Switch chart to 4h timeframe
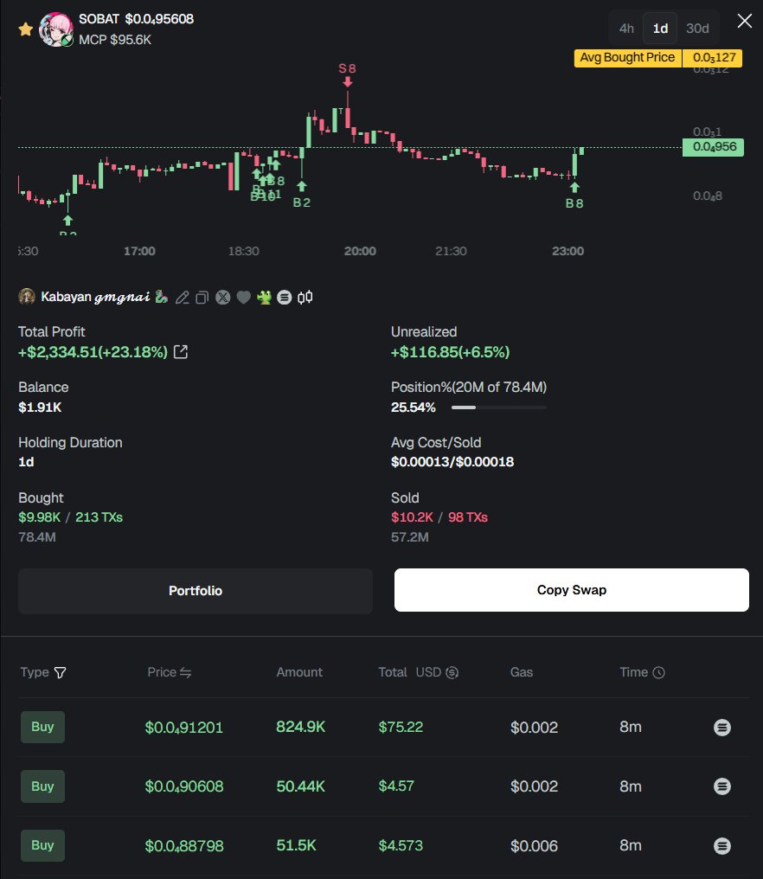Image resolution: width=763 pixels, height=879 pixels. pyautogui.click(x=625, y=28)
